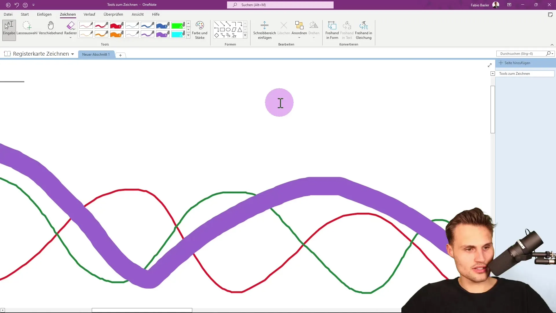556x313 pixels.
Task: Pick the triangle shape
Action: [240, 30]
